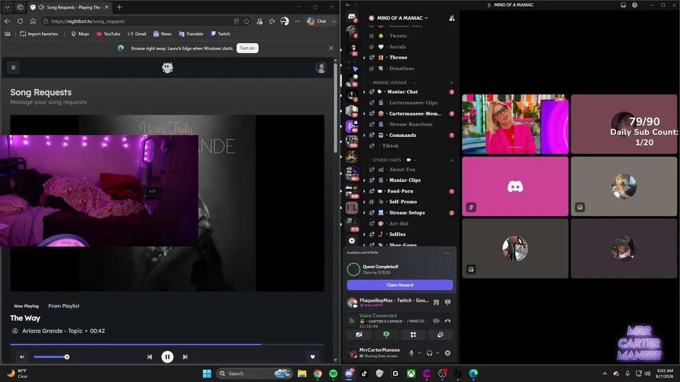Go to Edge home page

click(33, 21)
